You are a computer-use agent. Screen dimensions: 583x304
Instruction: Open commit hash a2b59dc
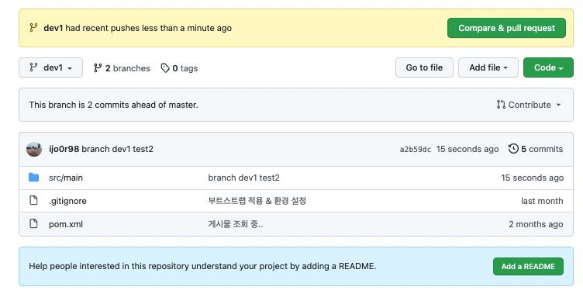(416, 149)
